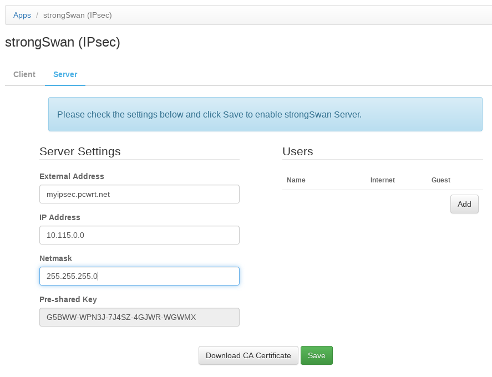This screenshot has width=492, height=377.
Task: Click the Users section heading
Action: click(297, 151)
